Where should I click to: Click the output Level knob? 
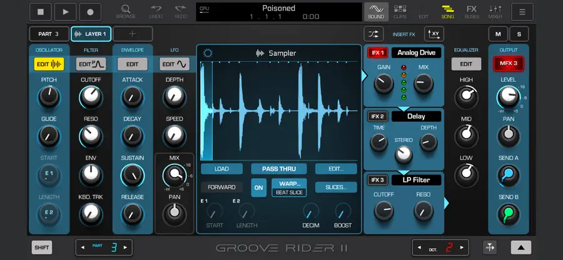pyautogui.click(x=508, y=97)
